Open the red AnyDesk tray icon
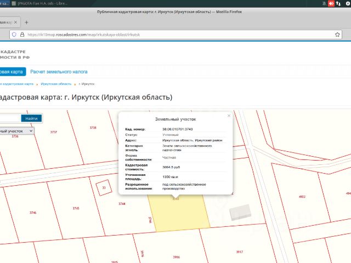The width and height of the screenshot is (351, 263). point(331,3)
